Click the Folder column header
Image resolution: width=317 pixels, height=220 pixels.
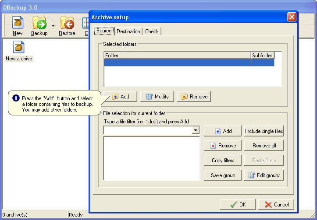point(177,55)
